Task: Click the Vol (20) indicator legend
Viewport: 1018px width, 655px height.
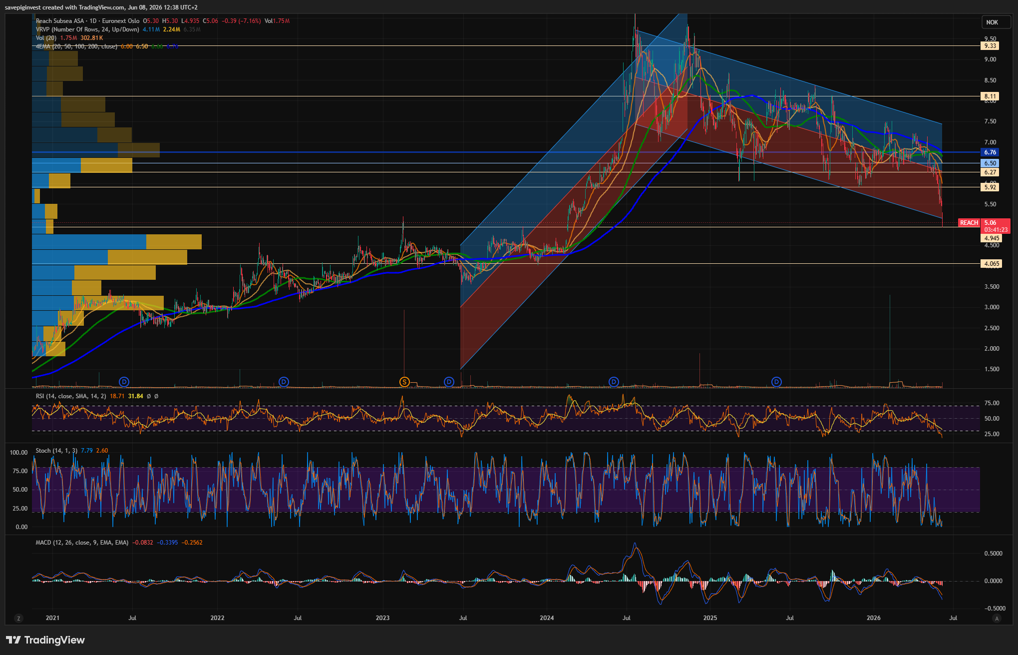Action: (x=46, y=38)
